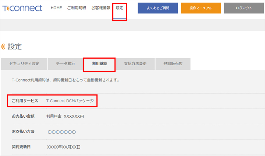Open the 登録販売店 tab
This screenshot has height=156, width=265.
point(173,64)
